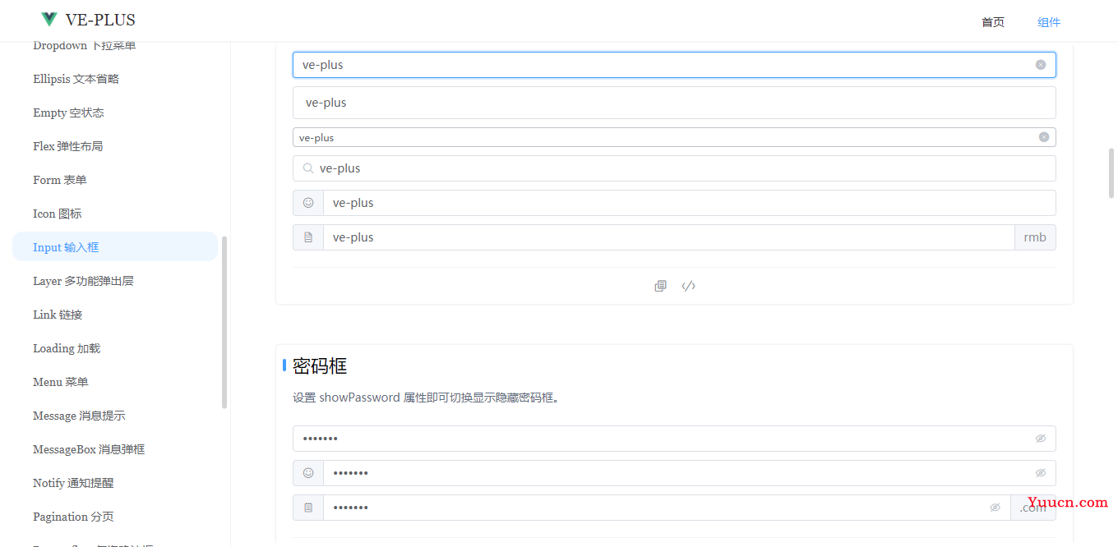Focus the small-size ve-plus input field
Image resolution: width=1118 pixels, height=547 pixels.
(x=674, y=137)
